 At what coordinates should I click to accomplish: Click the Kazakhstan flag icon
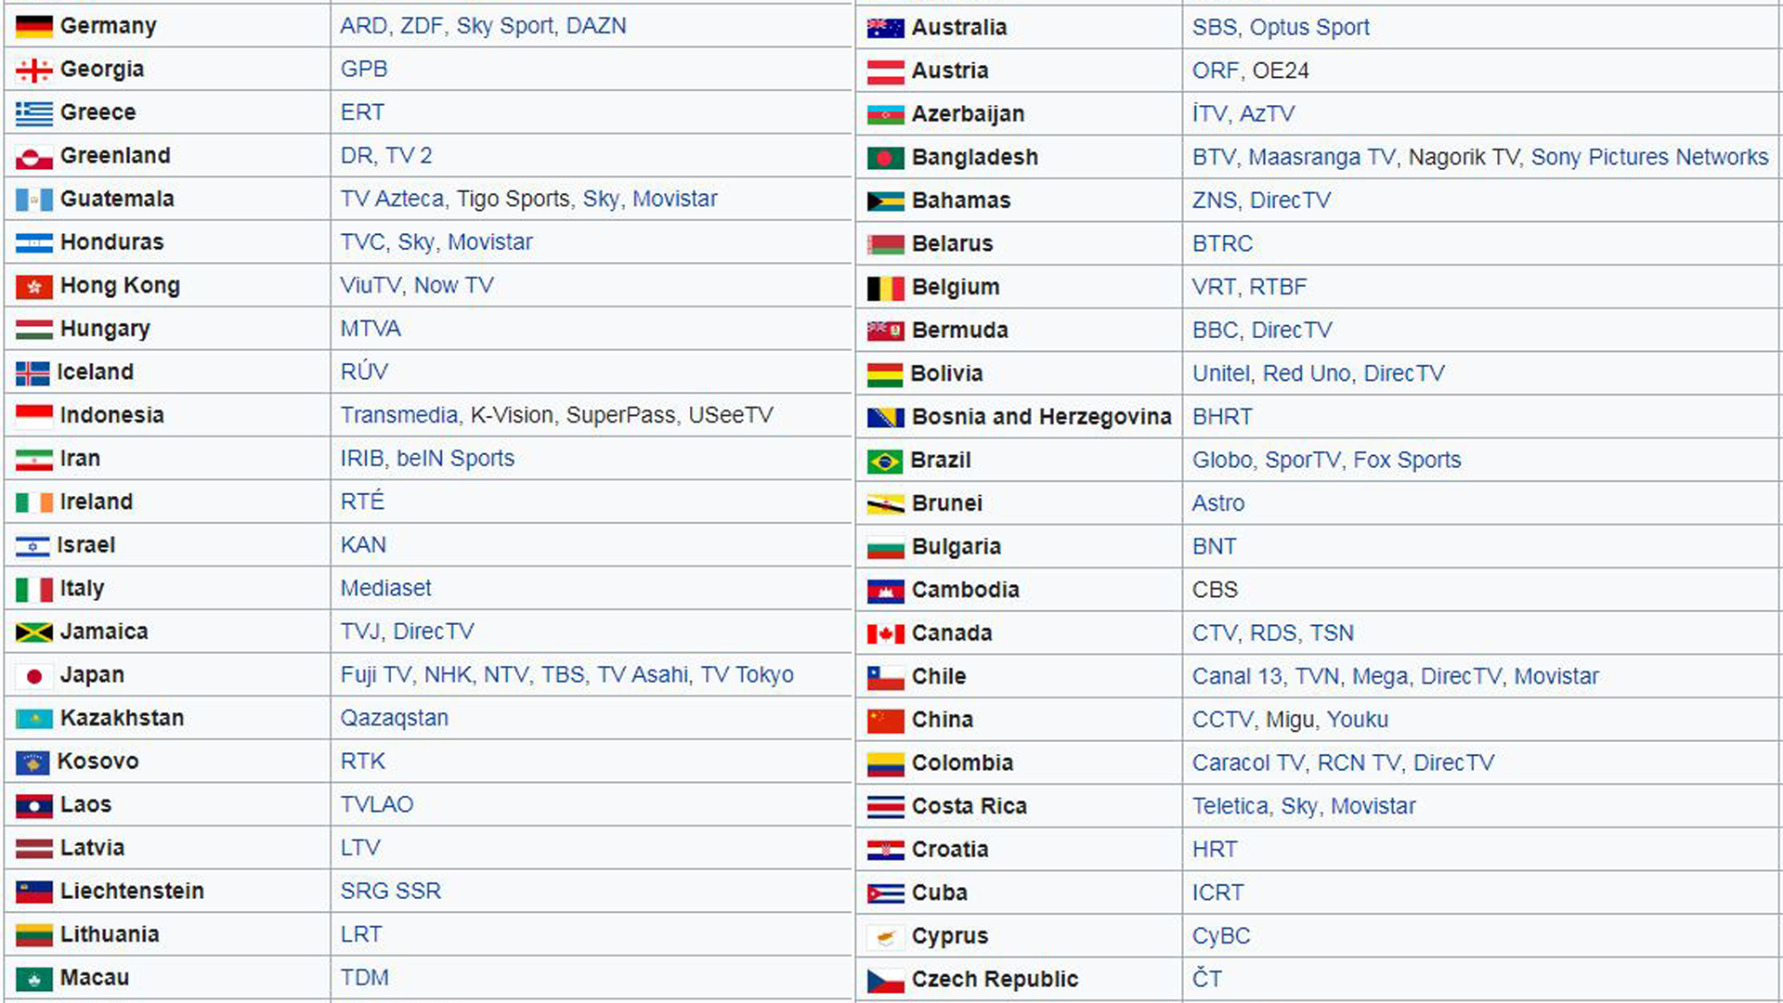(x=33, y=719)
